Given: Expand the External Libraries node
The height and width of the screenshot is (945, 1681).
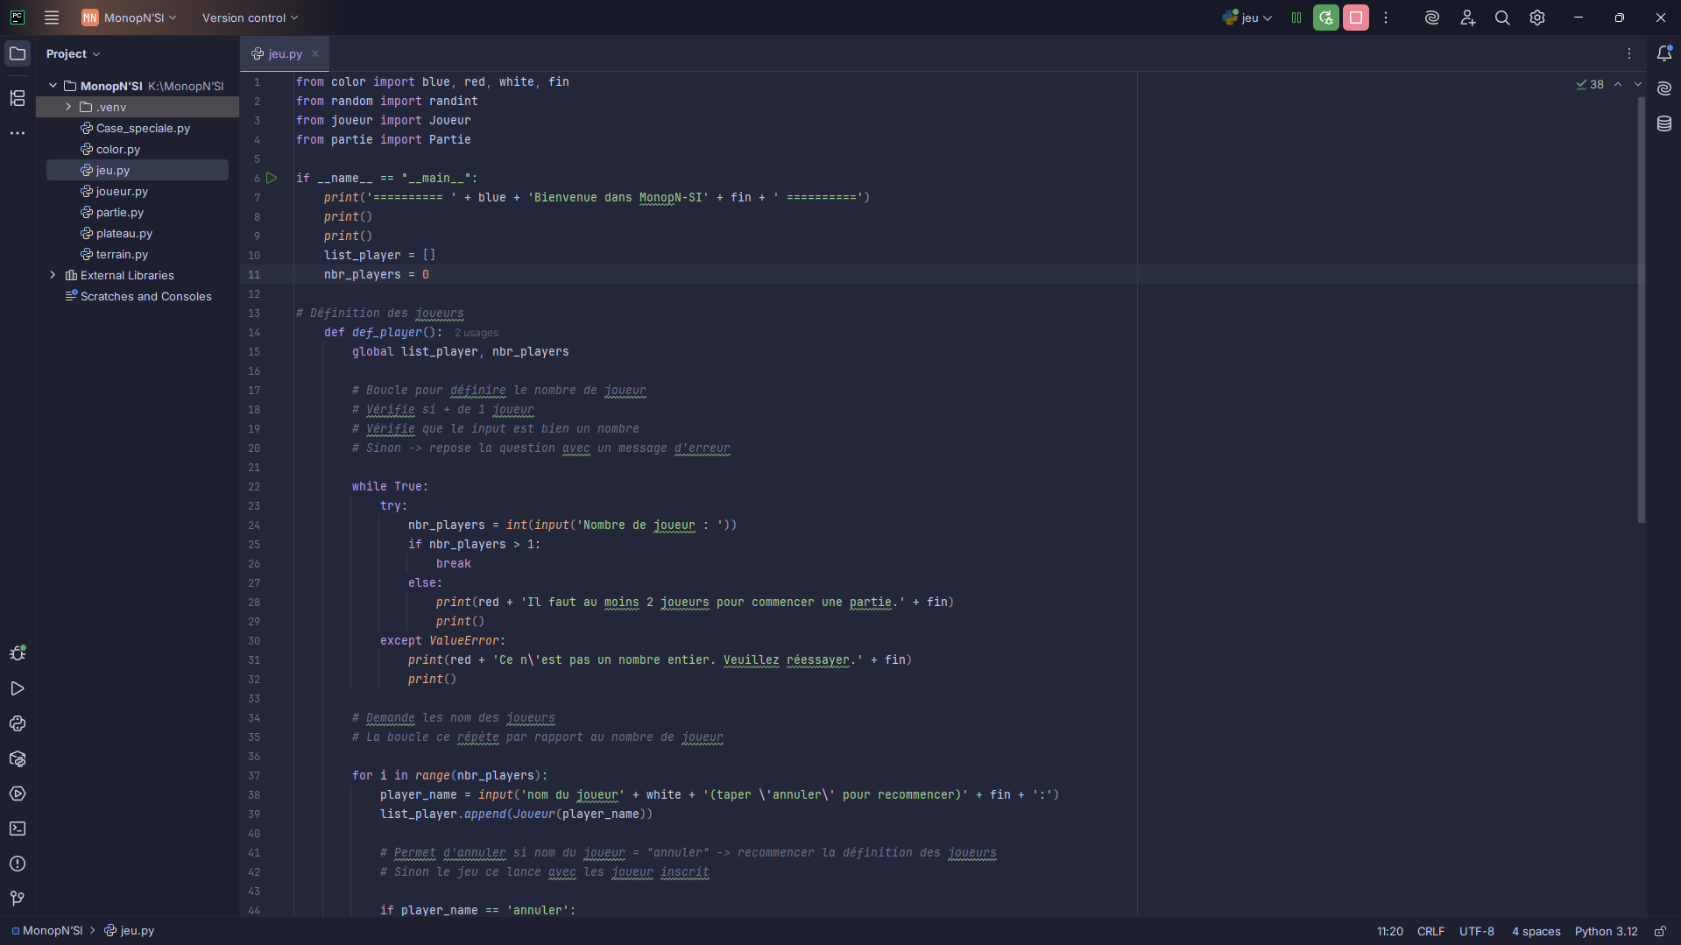Looking at the screenshot, I should [x=53, y=275].
